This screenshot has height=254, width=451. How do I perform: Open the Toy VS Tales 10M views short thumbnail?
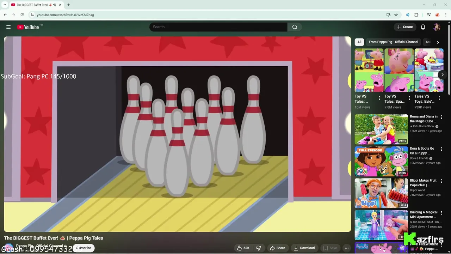(369, 70)
